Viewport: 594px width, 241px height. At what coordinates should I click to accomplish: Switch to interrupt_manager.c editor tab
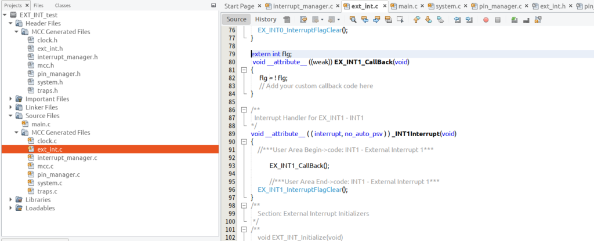[x=303, y=6]
